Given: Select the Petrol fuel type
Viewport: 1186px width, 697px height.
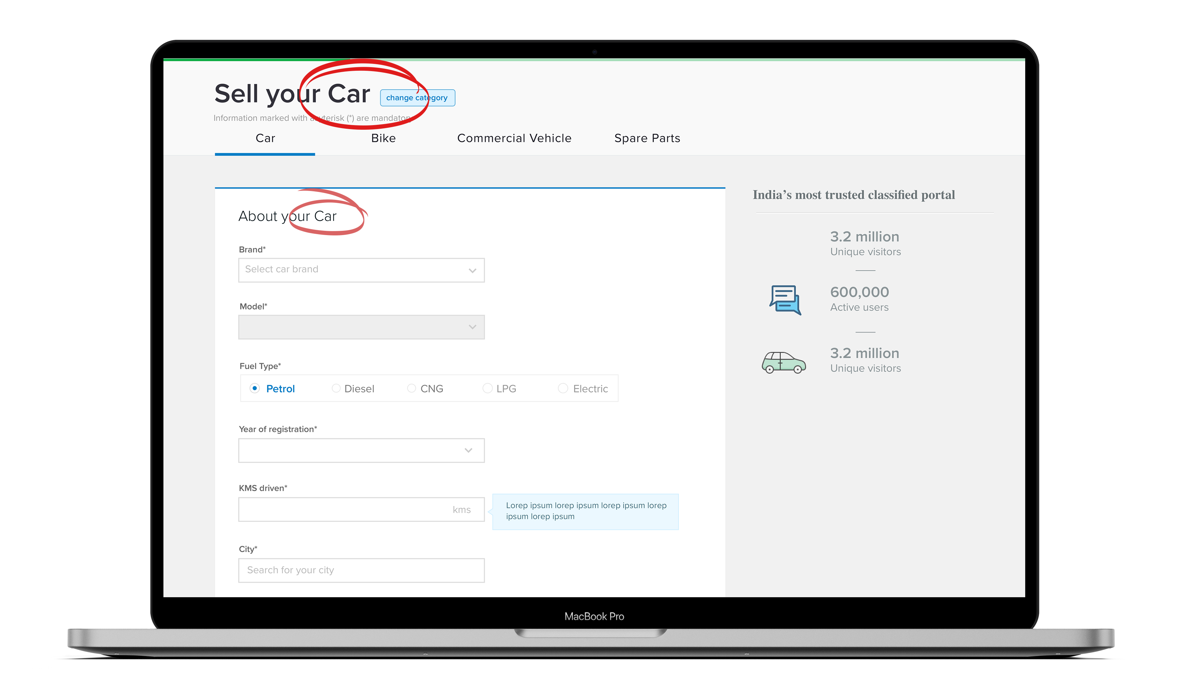Looking at the screenshot, I should pos(255,389).
